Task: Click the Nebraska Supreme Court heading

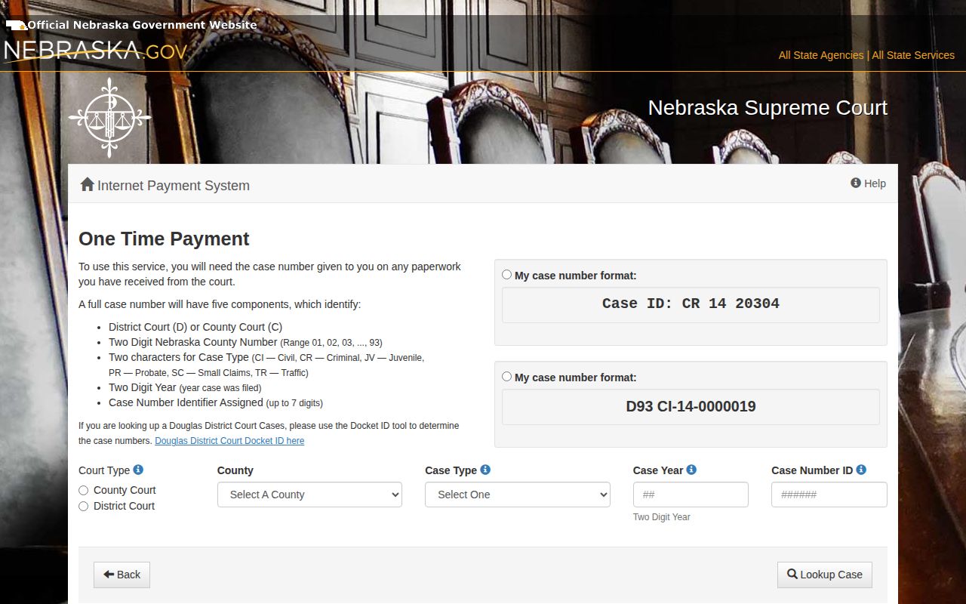Action: click(x=768, y=108)
